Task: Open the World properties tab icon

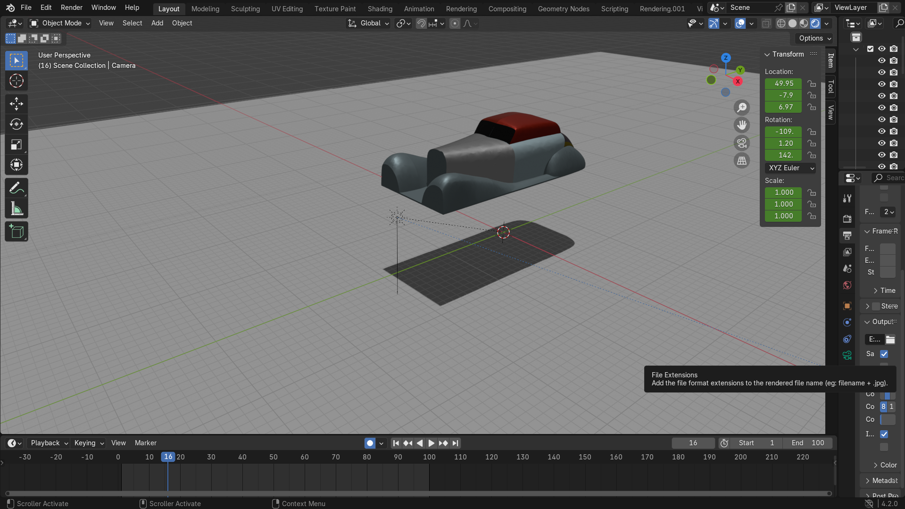Action: (x=847, y=285)
